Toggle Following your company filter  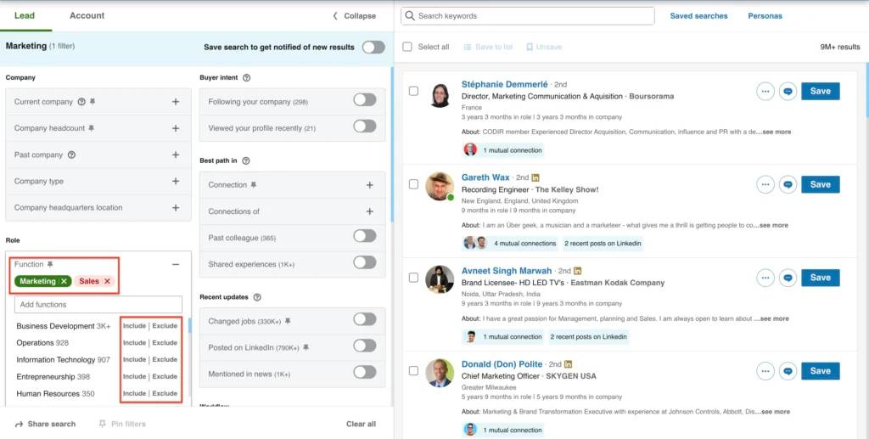pos(364,100)
